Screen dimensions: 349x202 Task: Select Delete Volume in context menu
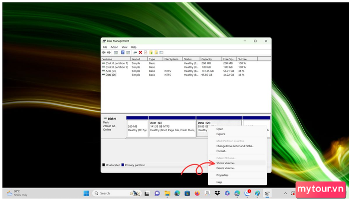[x=225, y=168]
